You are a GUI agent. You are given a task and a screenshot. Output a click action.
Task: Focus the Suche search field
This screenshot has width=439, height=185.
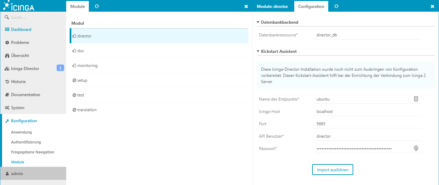click(x=34, y=17)
